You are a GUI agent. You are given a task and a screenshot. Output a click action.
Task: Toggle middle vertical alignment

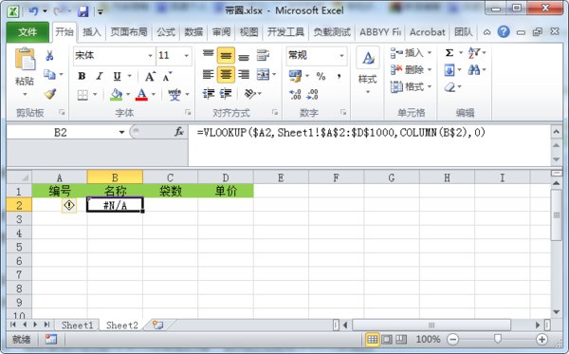pyautogui.click(x=226, y=56)
